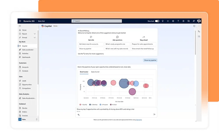The height and width of the screenshot is (140, 219).
Task: Click What's newly assigned to me
Action: (x=117, y=44)
